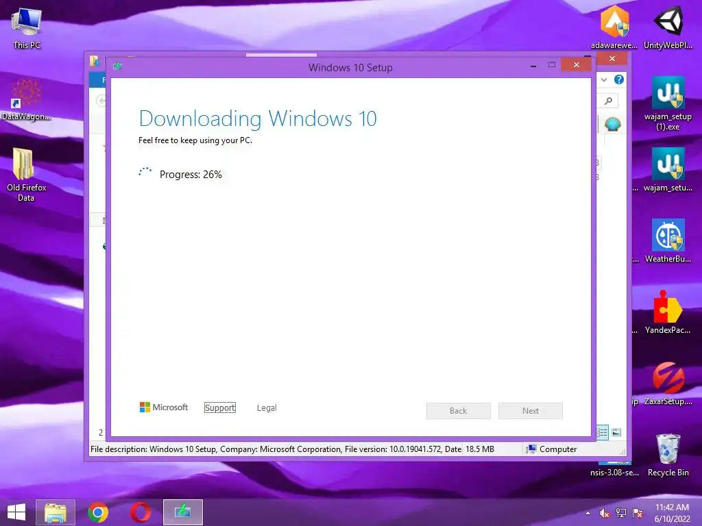Switch Explorer to details view icon
Screen dimensions: 702x526
tap(602, 432)
